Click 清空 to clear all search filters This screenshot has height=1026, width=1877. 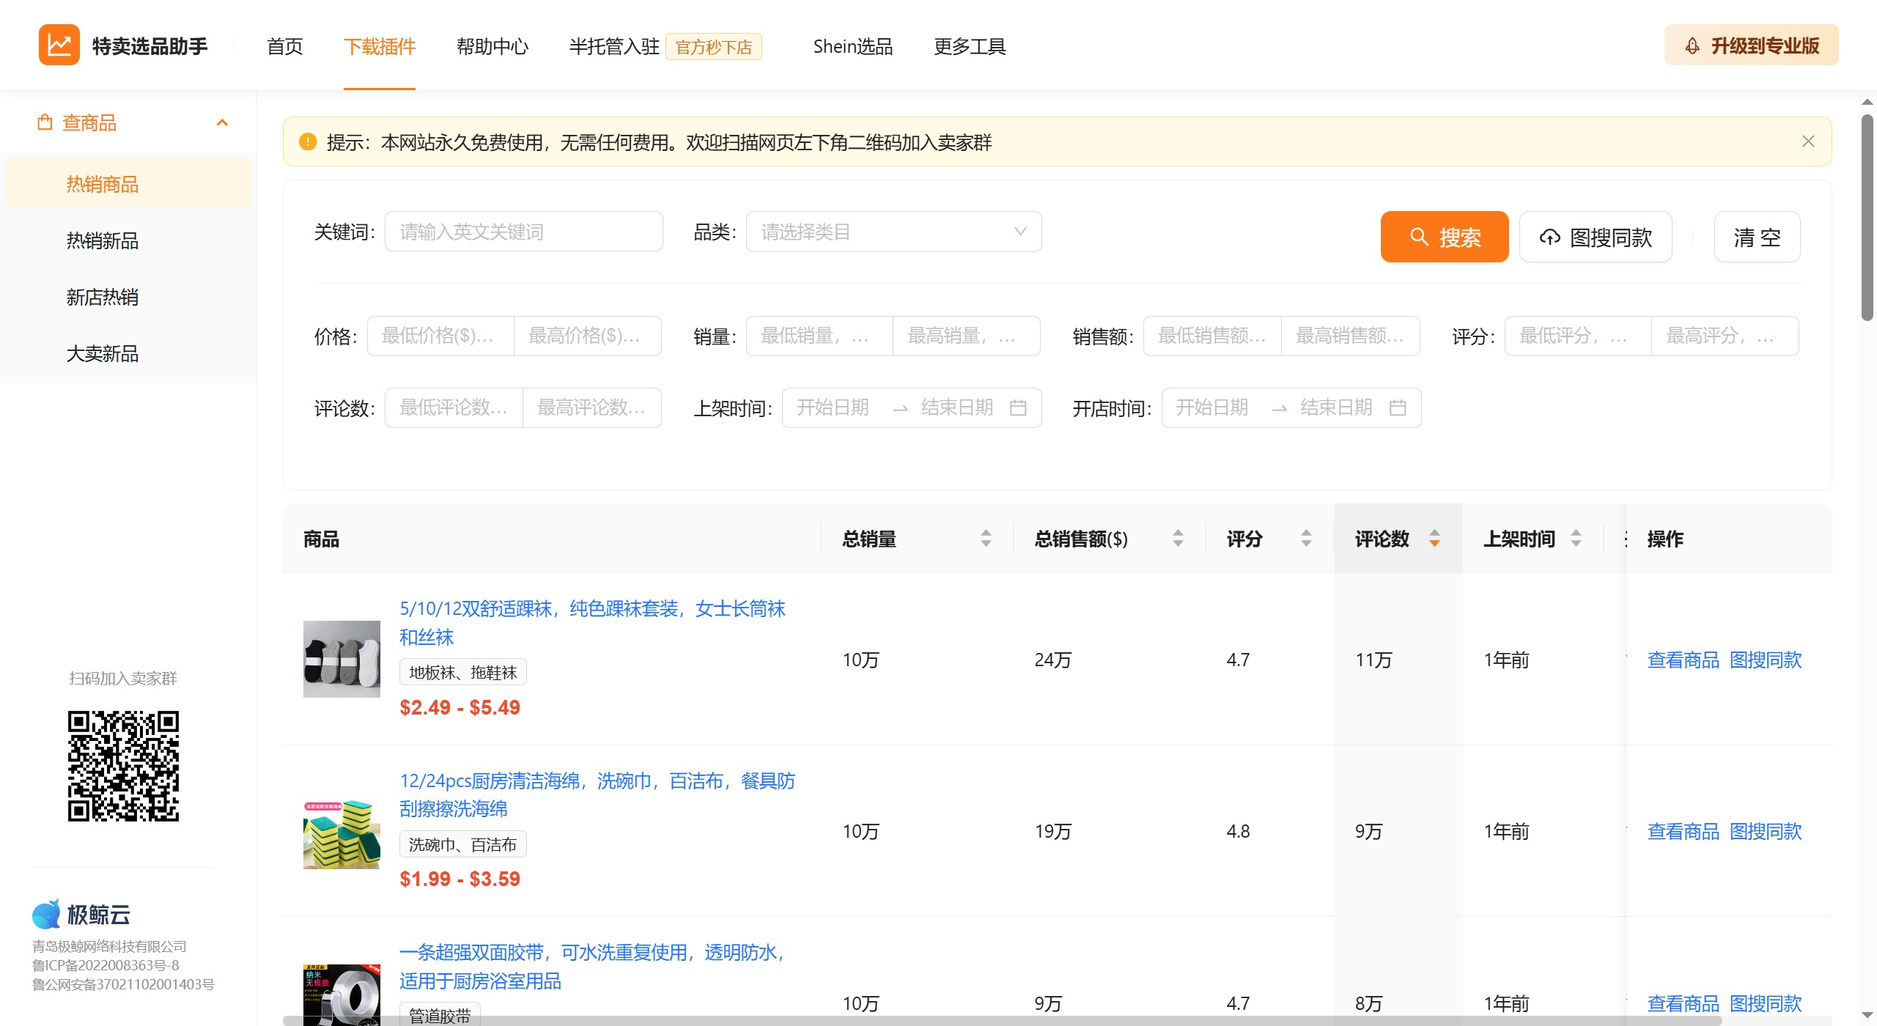click(x=1757, y=237)
